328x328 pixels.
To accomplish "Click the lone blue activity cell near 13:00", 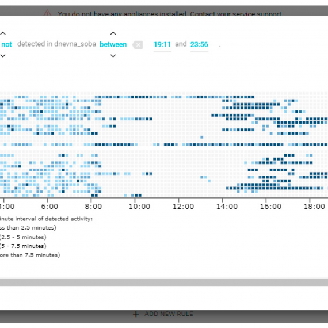I will click(201, 137).
